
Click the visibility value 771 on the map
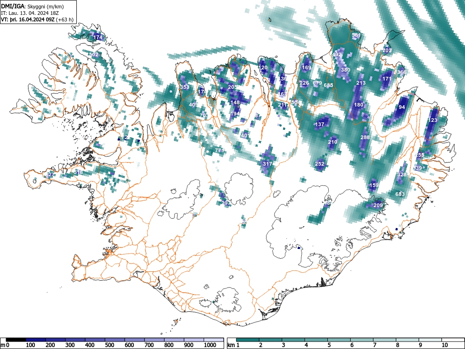[x=219, y=150]
